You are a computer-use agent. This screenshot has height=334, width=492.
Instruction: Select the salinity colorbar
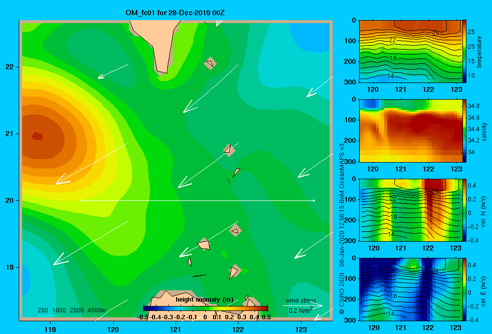coord(464,131)
